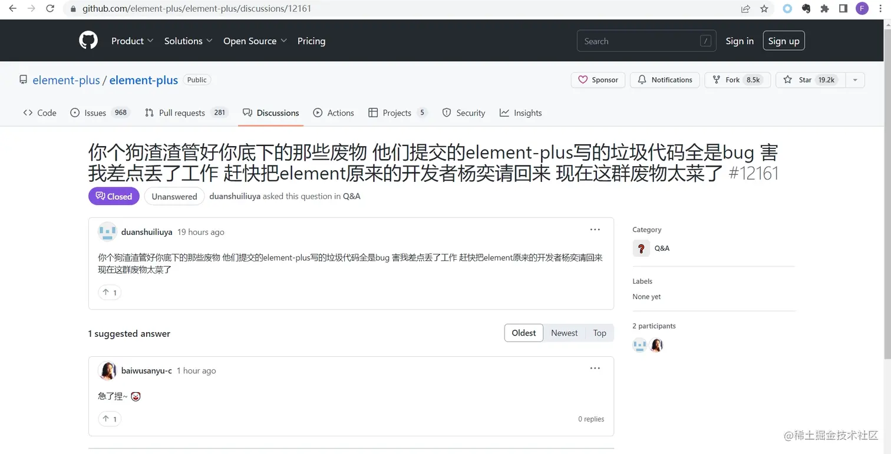Click the browser address bar URL
The width and height of the screenshot is (891, 454).
(197, 9)
